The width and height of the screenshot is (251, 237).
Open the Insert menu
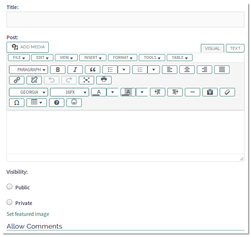pyautogui.click(x=93, y=57)
